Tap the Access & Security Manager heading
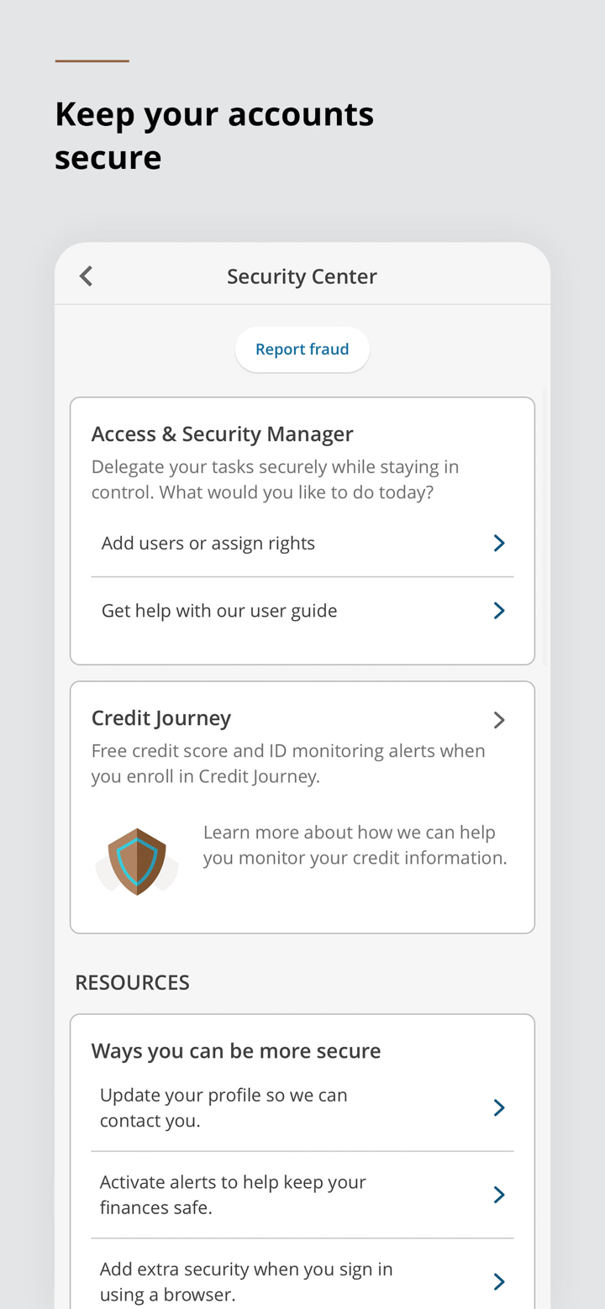The height and width of the screenshot is (1309, 605). [223, 434]
